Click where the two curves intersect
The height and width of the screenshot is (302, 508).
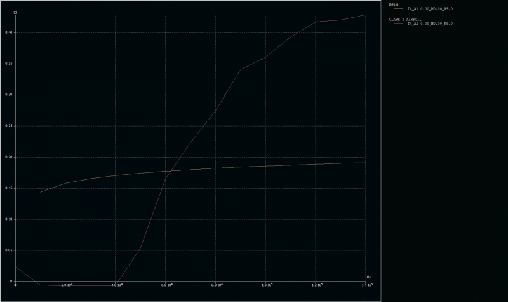(168, 171)
